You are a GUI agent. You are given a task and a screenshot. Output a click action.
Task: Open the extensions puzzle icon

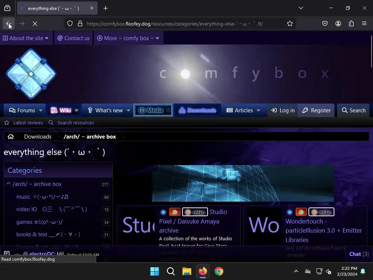coord(351,24)
